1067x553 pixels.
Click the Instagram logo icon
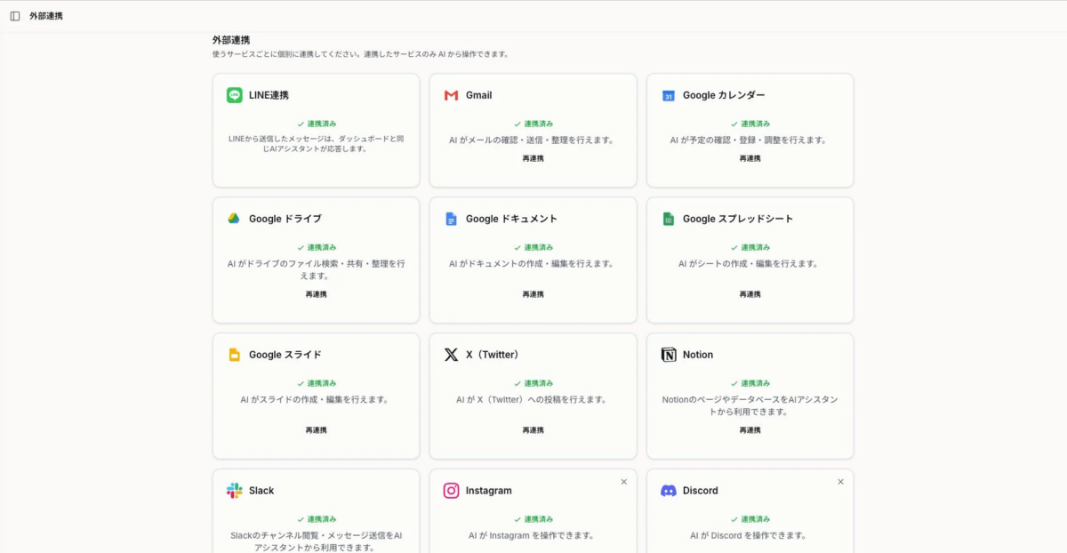(451, 491)
